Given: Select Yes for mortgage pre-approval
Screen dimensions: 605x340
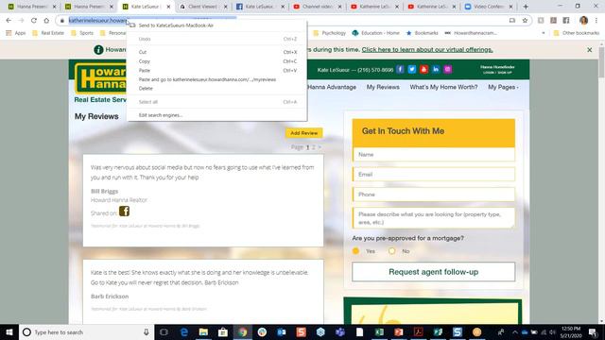Looking at the screenshot, I should pyautogui.click(x=355, y=251).
